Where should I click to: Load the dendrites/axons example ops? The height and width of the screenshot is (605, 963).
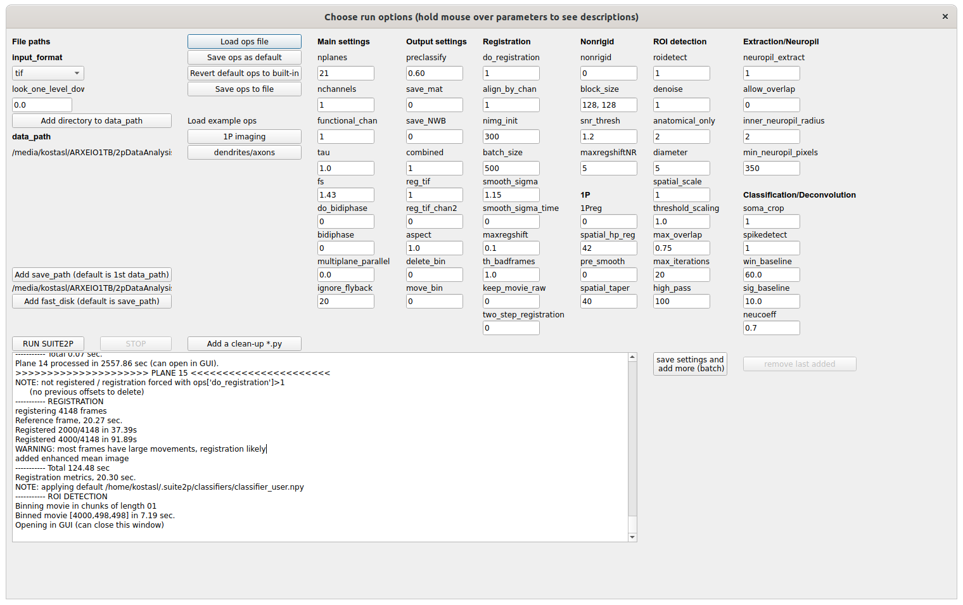pos(244,152)
